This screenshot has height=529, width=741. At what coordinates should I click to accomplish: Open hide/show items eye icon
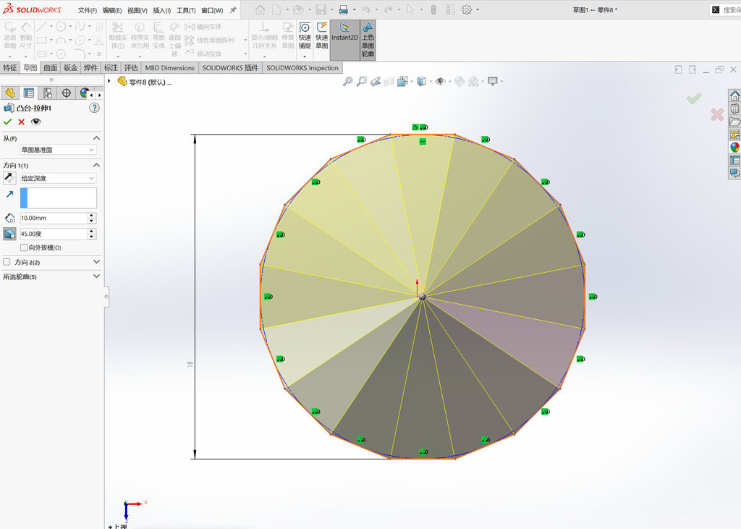point(441,81)
